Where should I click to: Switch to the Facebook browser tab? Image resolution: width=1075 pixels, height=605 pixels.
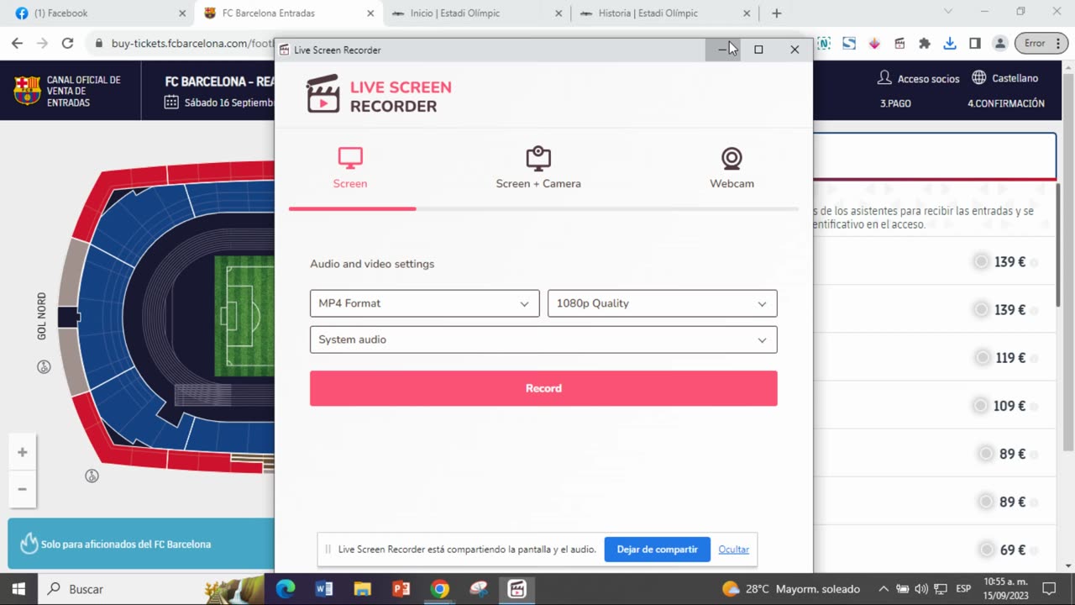tap(101, 13)
